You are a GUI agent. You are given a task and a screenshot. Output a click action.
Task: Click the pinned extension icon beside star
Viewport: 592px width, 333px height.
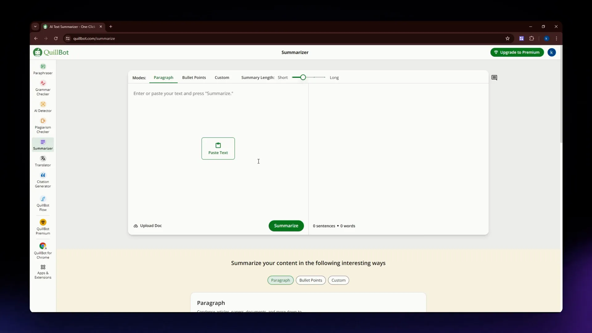tap(521, 39)
